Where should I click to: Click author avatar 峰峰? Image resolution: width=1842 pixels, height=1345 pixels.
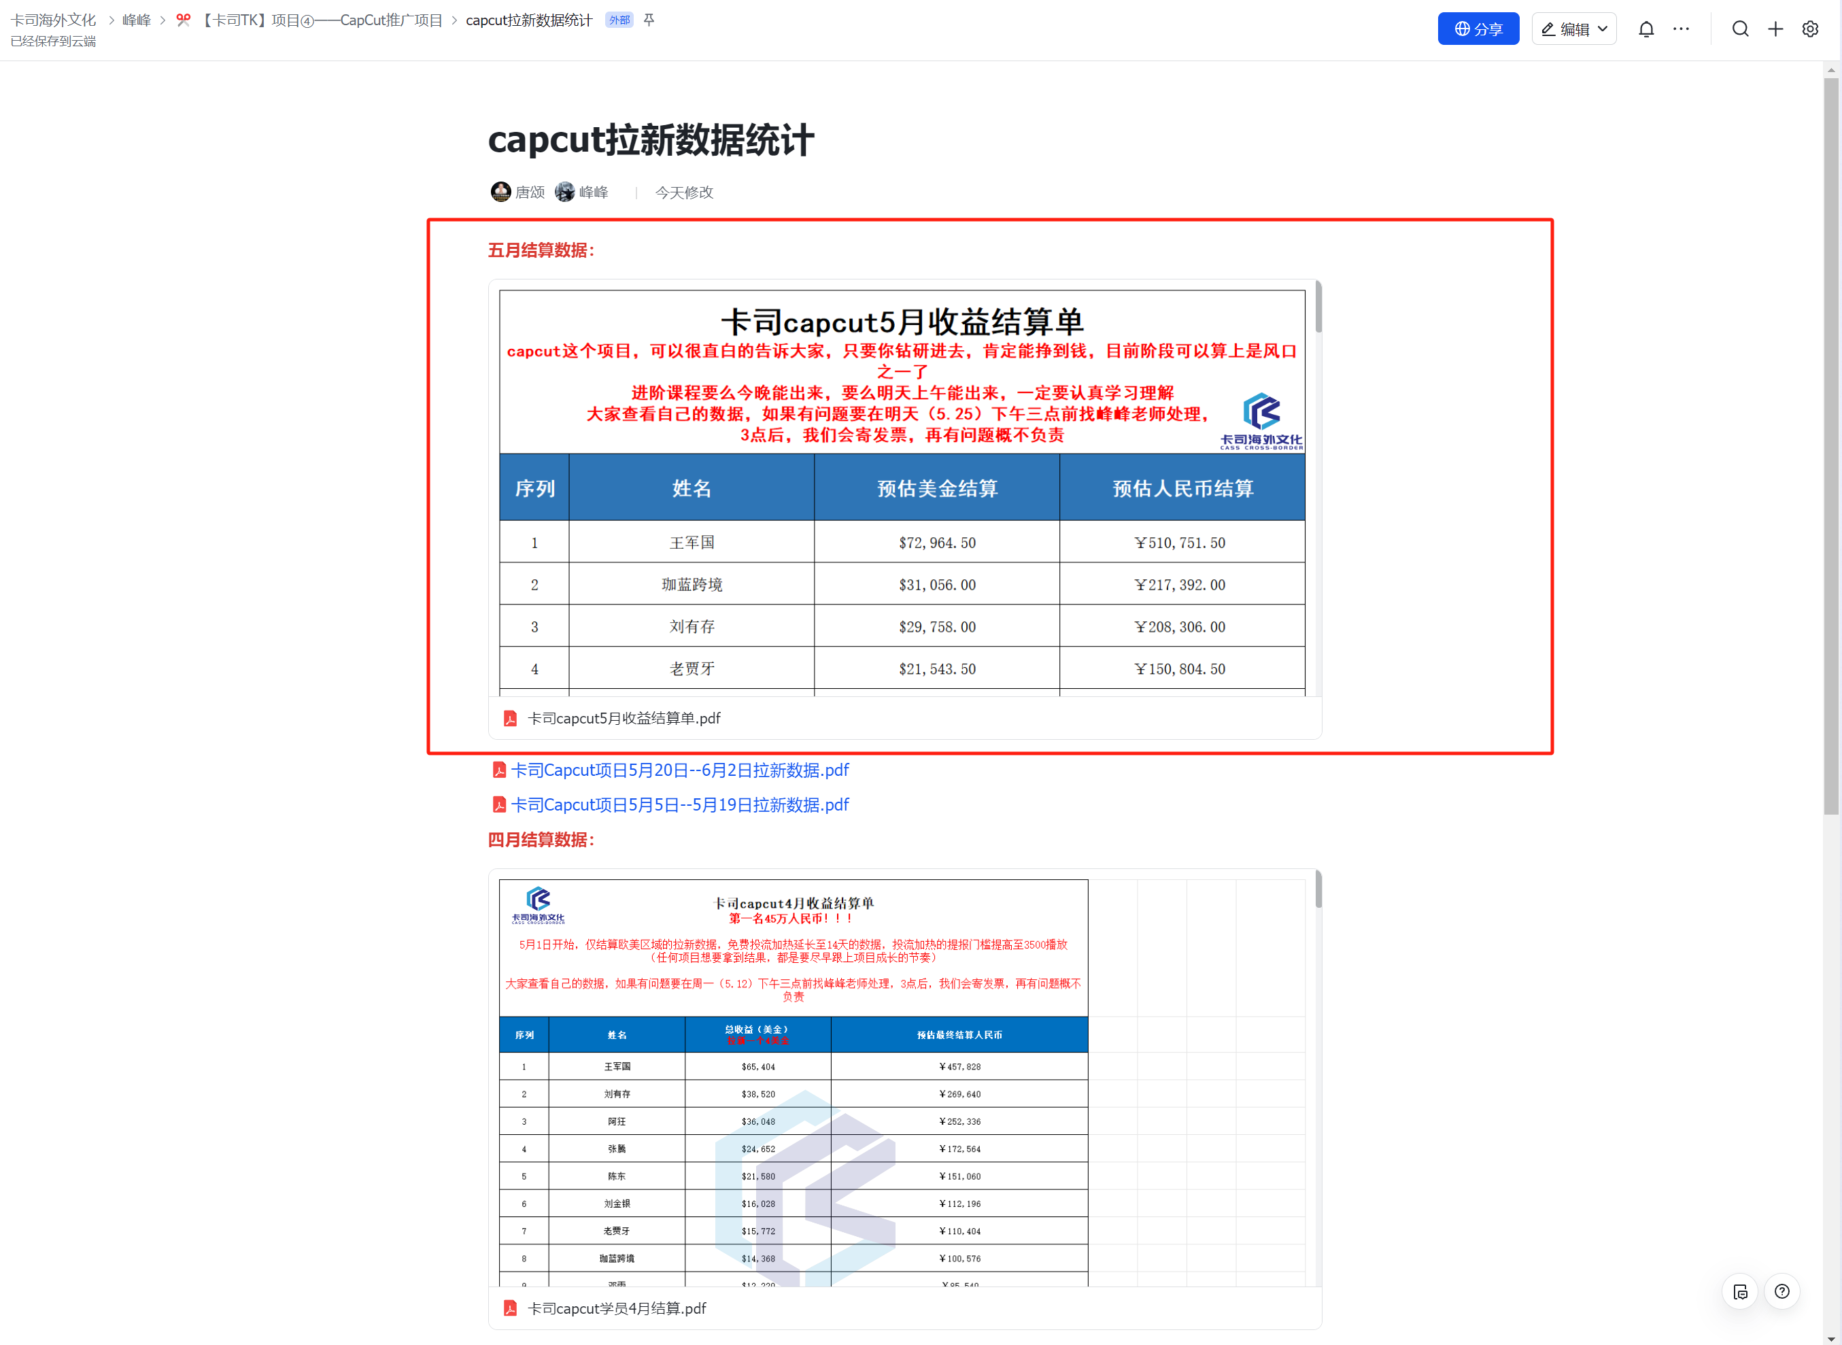pyautogui.click(x=565, y=192)
